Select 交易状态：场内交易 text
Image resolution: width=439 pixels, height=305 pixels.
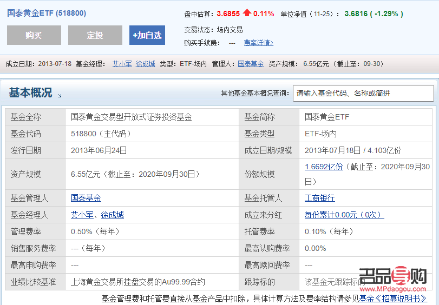click(x=213, y=30)
